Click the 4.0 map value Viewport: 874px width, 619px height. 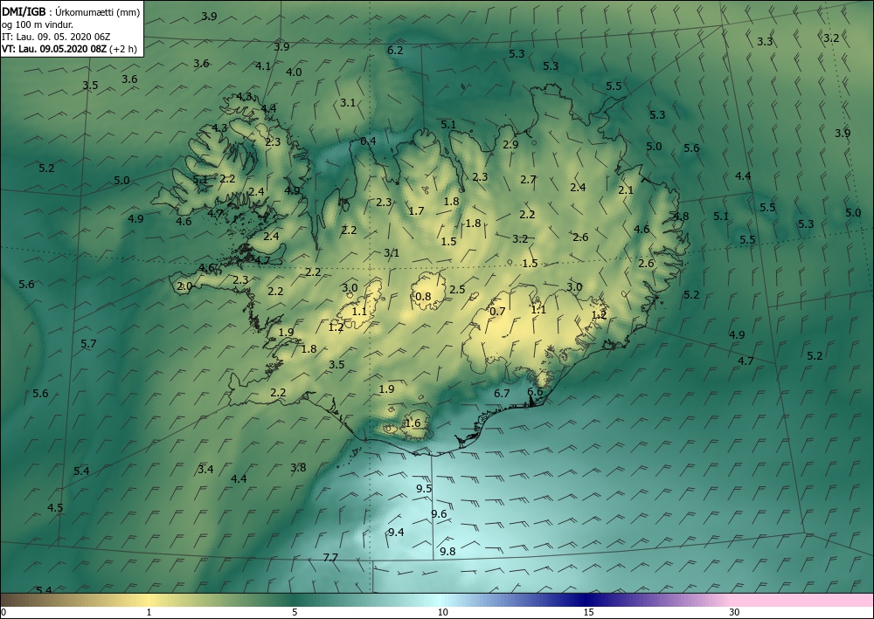click(294, 72)
